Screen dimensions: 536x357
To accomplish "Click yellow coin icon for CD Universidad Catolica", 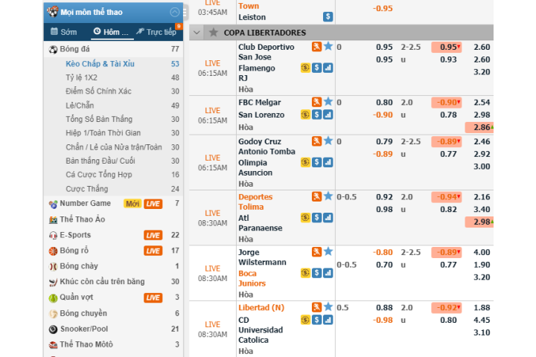I will point(305,320).
